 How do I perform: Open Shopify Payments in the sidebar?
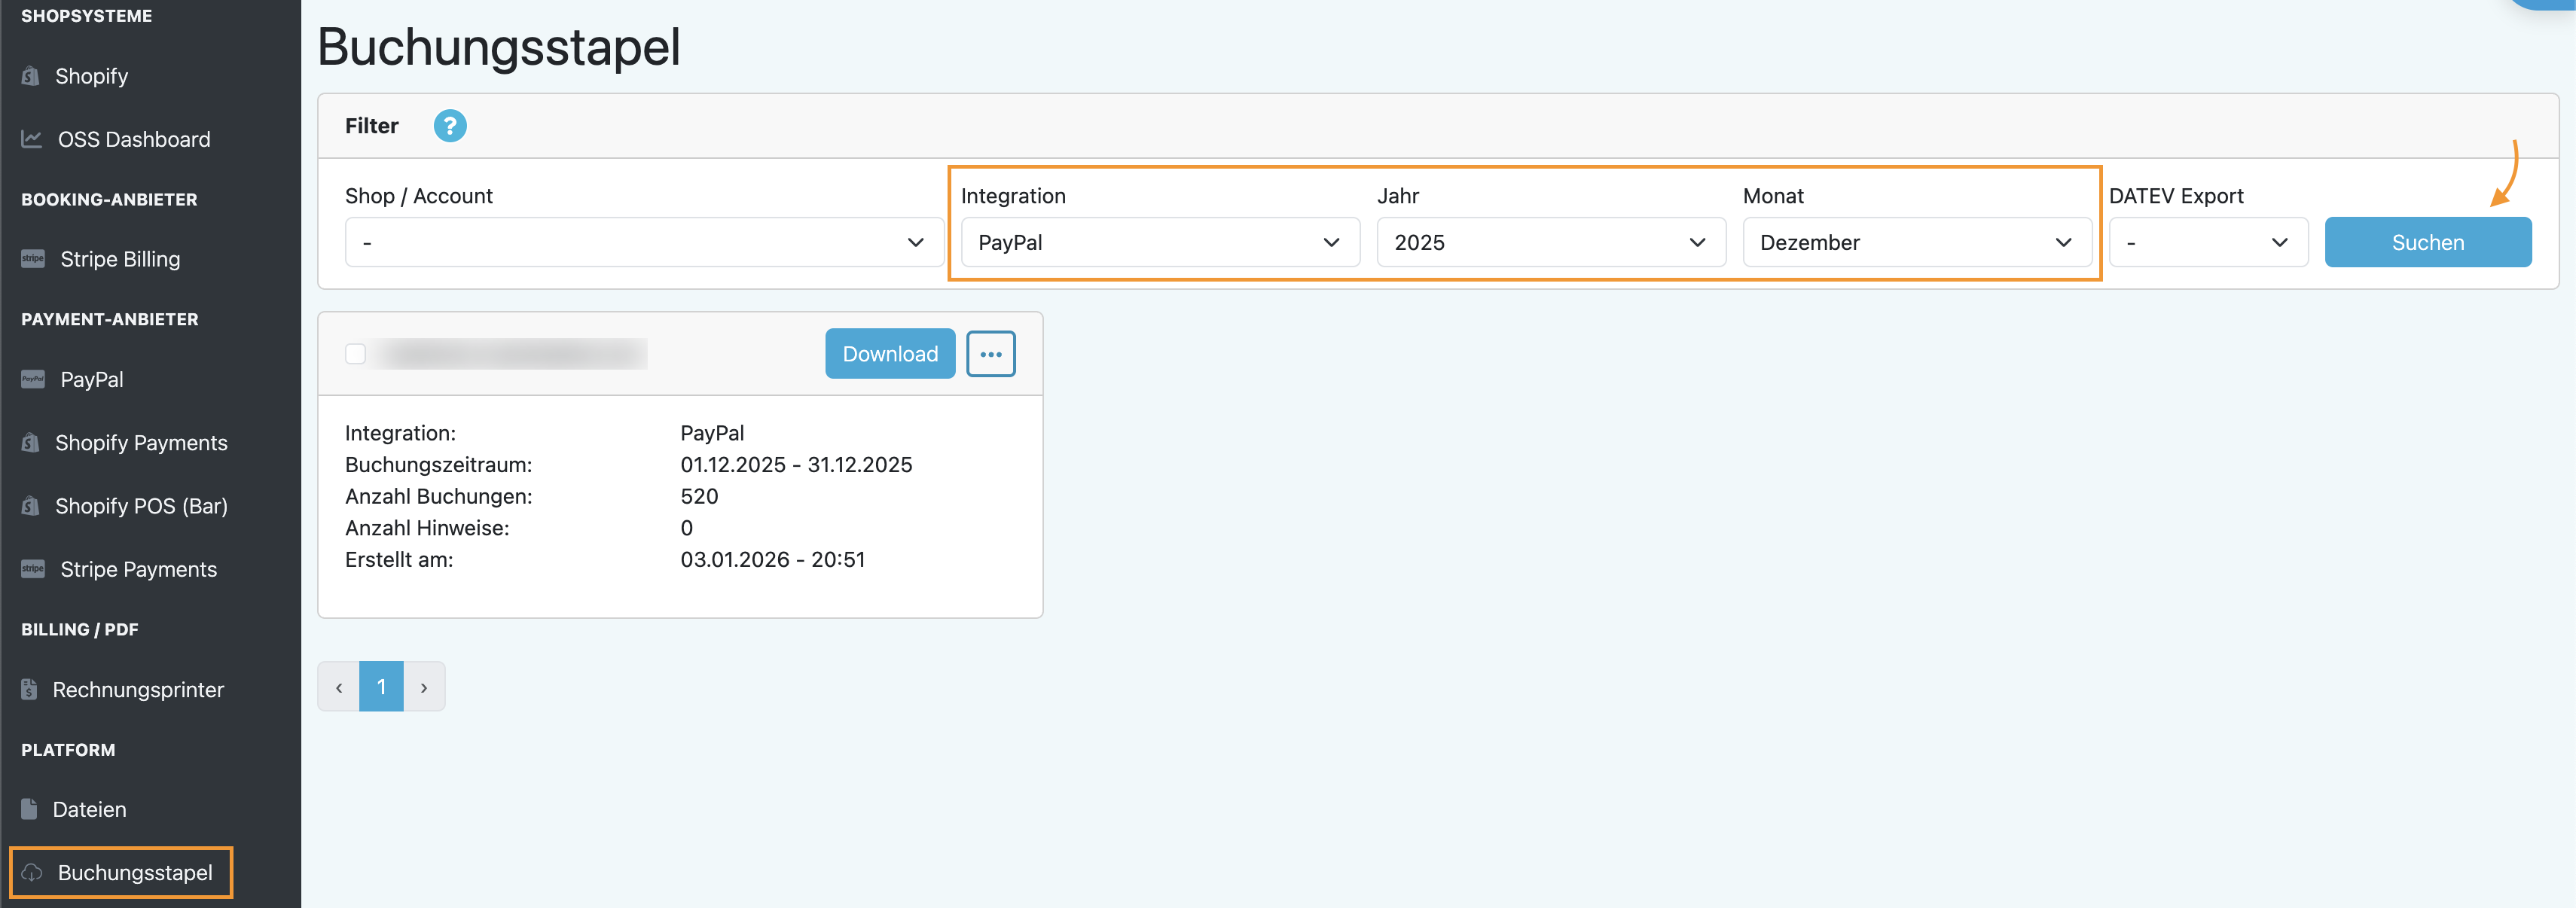click(141, 443)
